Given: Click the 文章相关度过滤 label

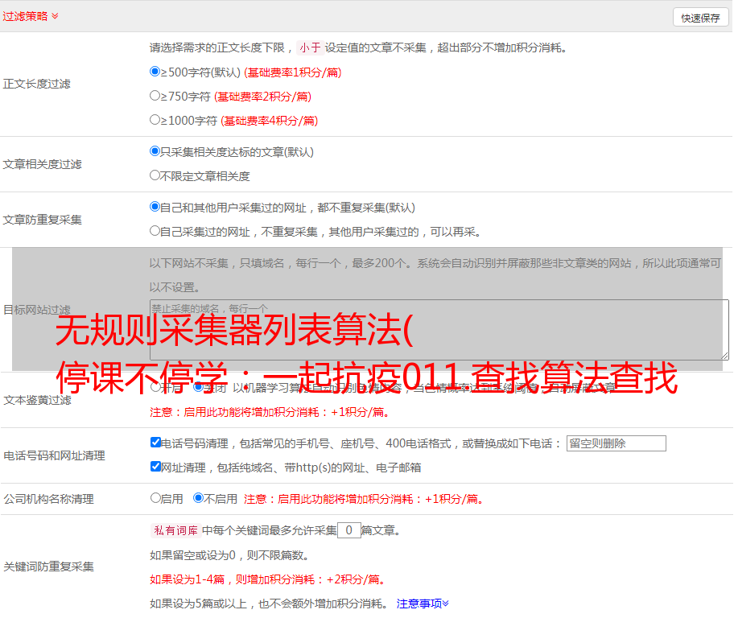Looking at the screenshot, I should click(x=42, y=164).
